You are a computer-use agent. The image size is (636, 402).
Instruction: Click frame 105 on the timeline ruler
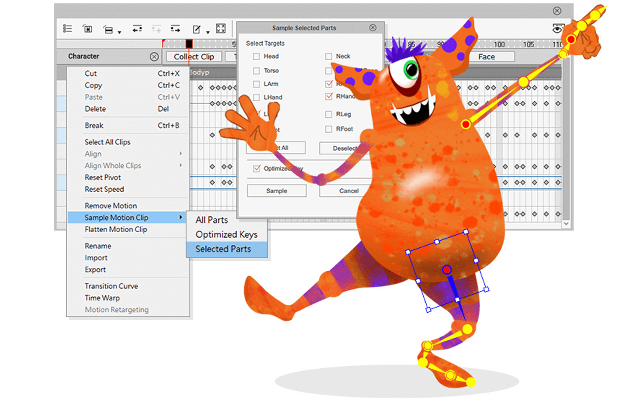[x=528, y=44]
